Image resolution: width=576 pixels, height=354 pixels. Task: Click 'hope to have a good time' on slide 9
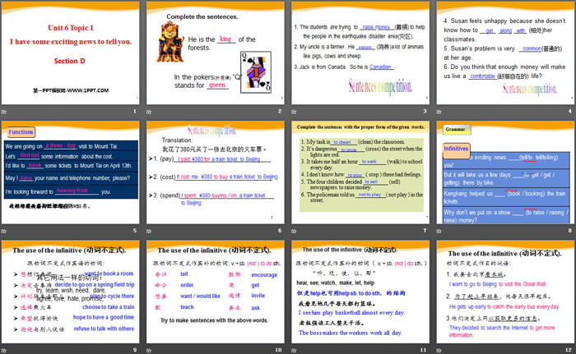(104, 317)
